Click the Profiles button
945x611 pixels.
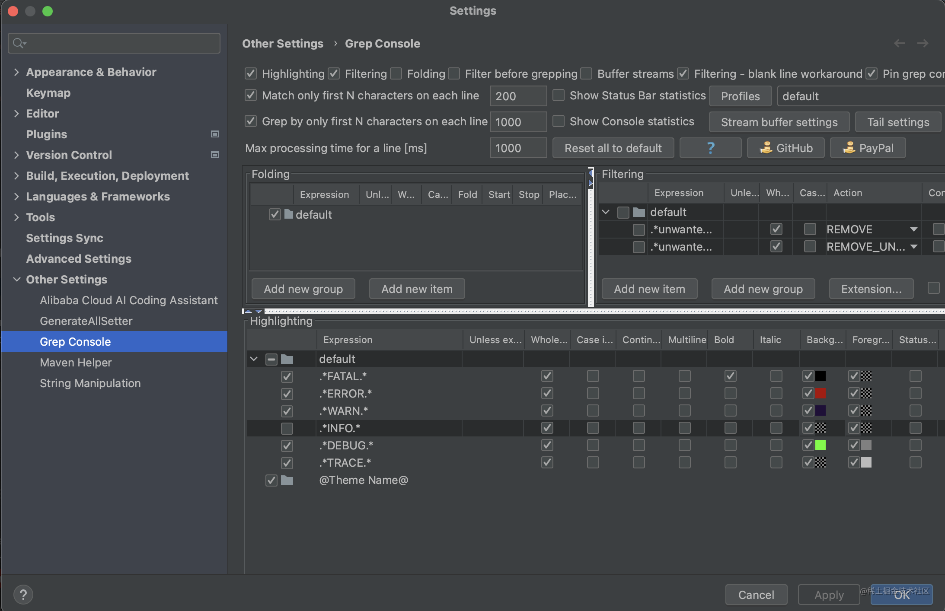(740, 96)
